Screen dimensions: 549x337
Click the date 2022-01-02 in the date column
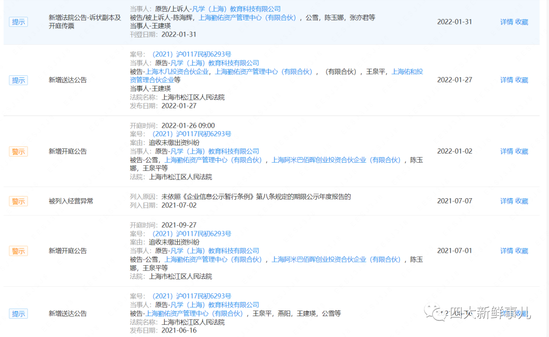(454, 151)
